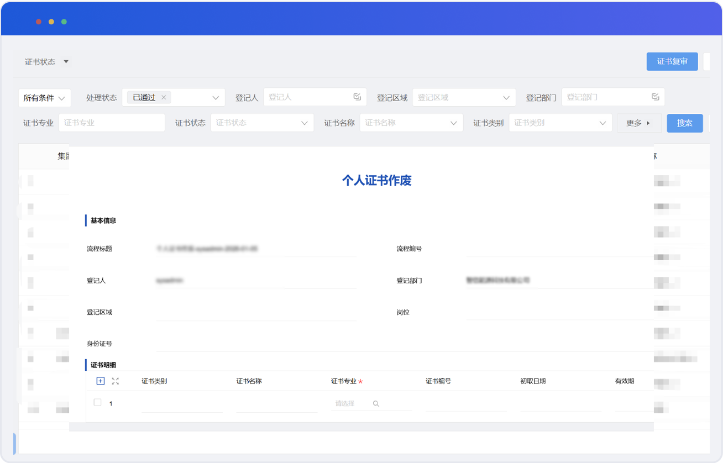Open the 证书状态 view menu at top
Image resolution: width=723 pixels, height=463 pixels.
coord(66,61)
